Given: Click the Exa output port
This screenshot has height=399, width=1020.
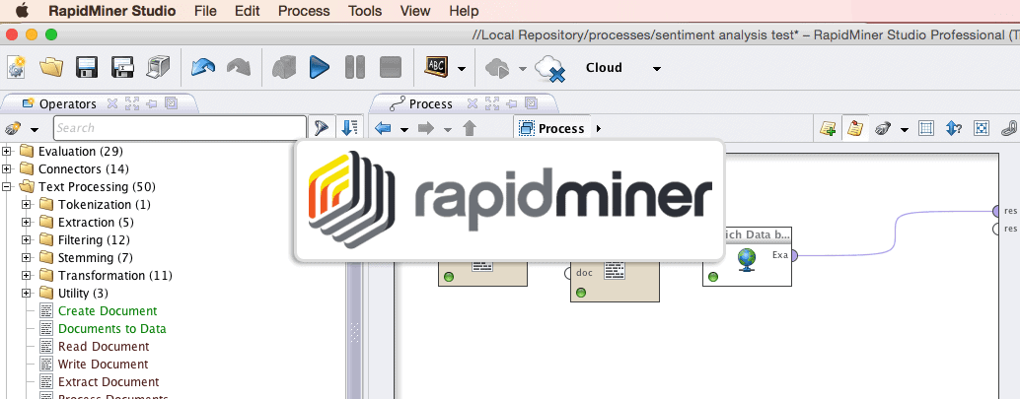Looking at the screenshot, I should pos(794,255).
